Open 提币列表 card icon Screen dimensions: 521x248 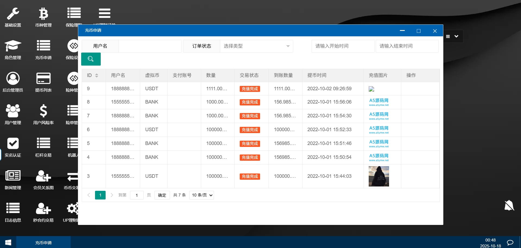pyautogui.click(x=43, y=79)
